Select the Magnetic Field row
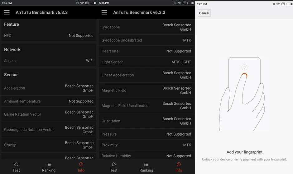The width and height of the screenshot is (293, 174). coord(146,91)
